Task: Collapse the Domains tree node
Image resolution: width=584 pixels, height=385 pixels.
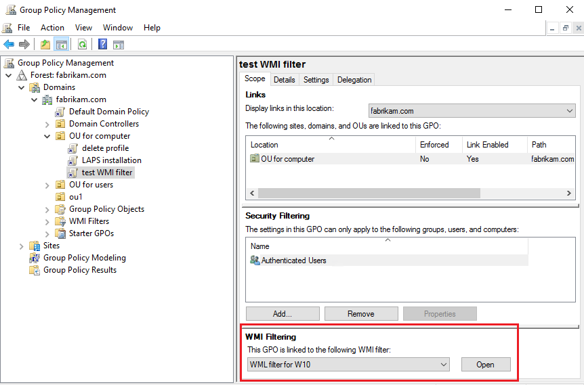Action: [x=21, y=87]
